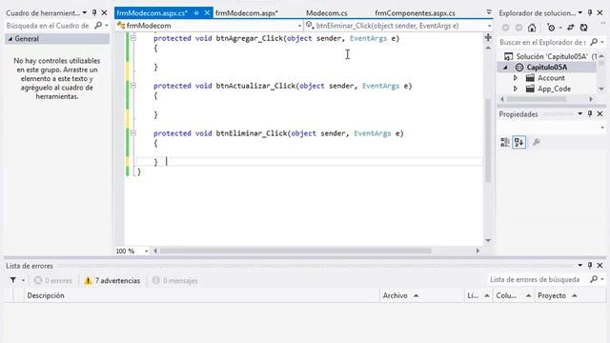Switch to the frmComponentes.aspx.cs tab
Screen dimensions: 610x343
(x=415, y=12)
